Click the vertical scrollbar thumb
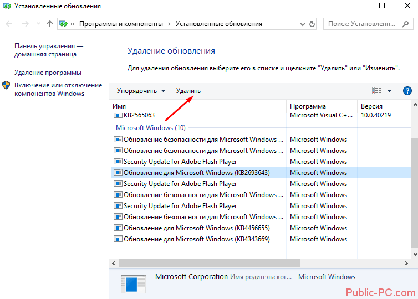 tap(415, 194)
